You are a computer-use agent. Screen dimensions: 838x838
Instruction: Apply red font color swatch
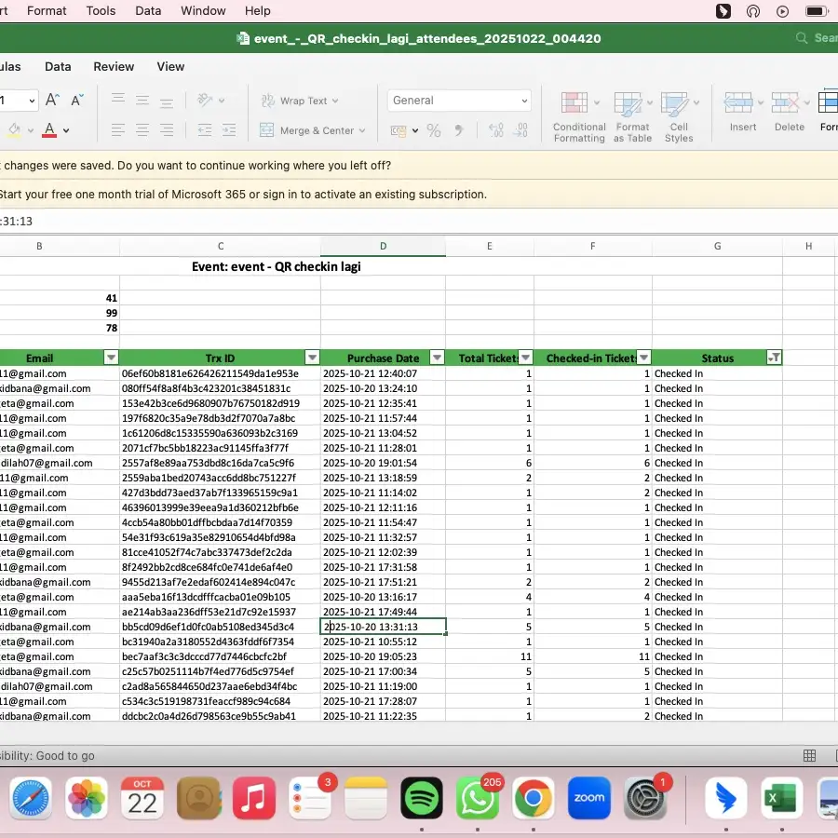[49, 129]
